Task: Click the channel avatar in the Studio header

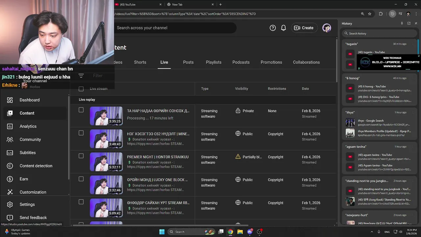Action: pos(327,28)
